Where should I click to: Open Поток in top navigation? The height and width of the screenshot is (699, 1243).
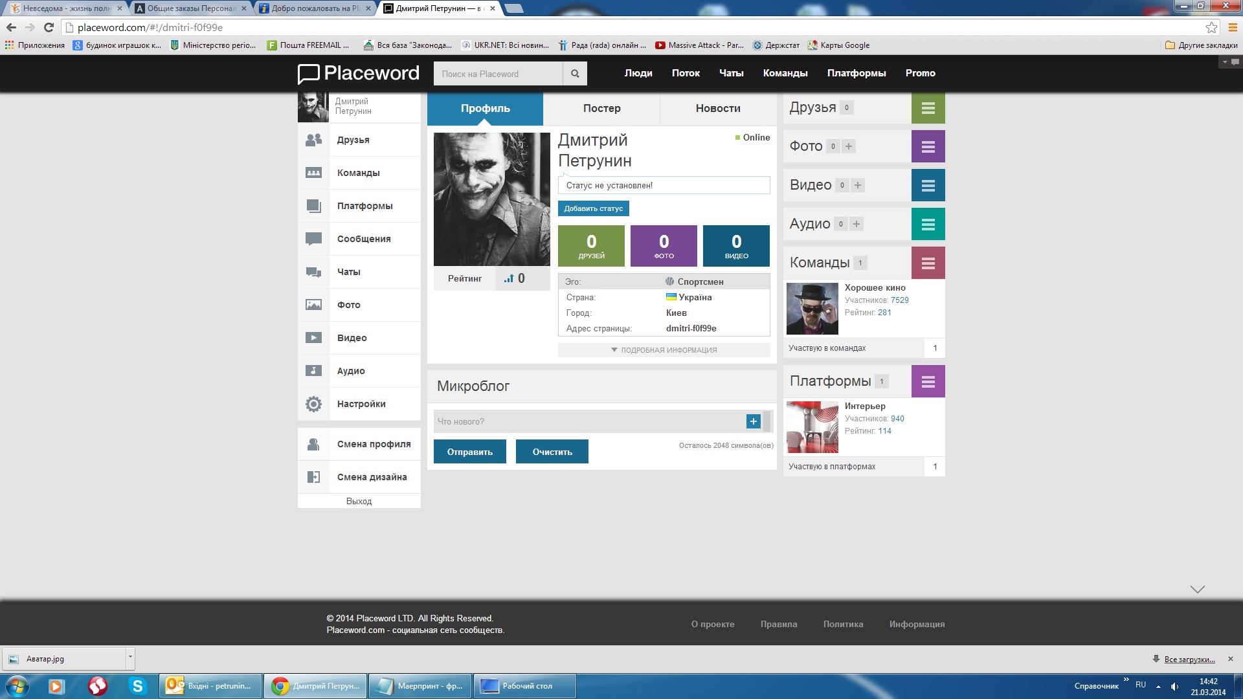686,73
